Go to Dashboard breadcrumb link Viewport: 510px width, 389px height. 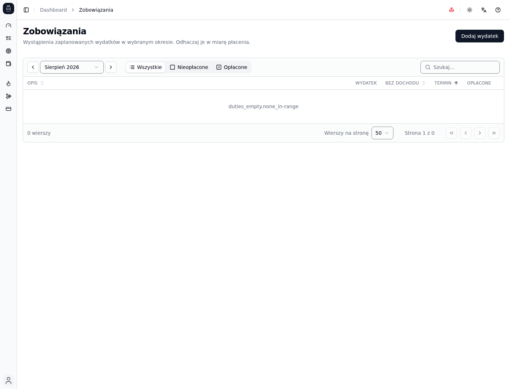point(53,10)
